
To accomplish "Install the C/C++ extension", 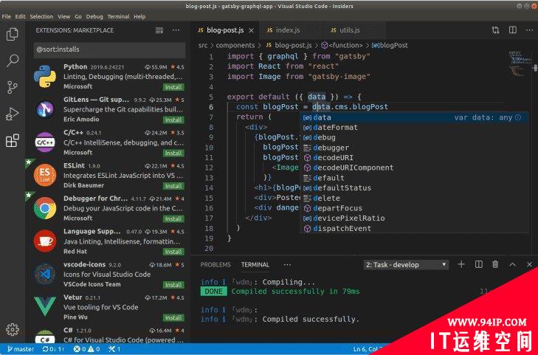I will pyautogui.click(x=173, y=153).
